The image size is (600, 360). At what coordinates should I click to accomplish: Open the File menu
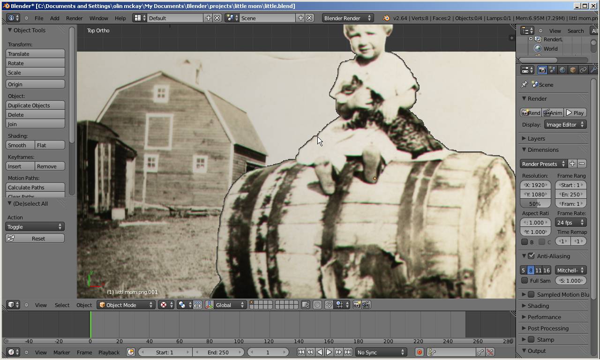click(x=39, y=18)
